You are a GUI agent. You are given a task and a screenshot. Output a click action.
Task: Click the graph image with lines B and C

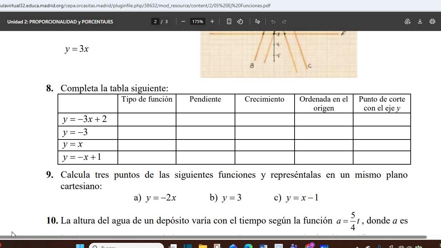pos(279,54)
